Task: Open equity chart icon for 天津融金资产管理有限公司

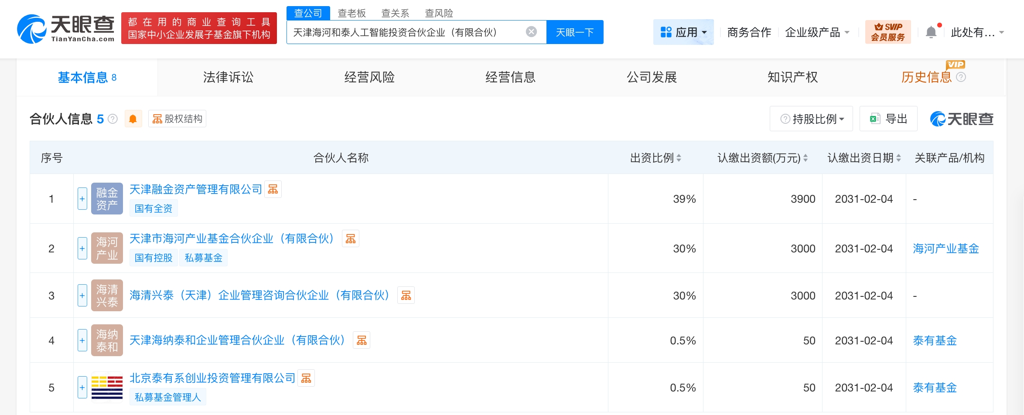Action: pos(273,189)
